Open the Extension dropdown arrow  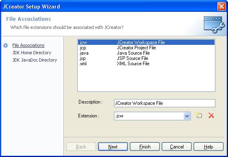pos(187,116)
